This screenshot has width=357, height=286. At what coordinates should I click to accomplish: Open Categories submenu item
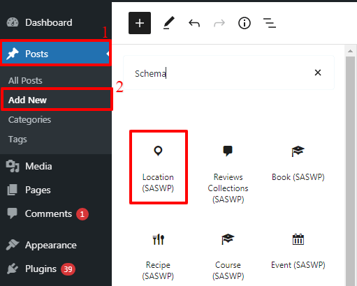(29, 120)
